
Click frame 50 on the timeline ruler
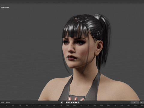pos(20,105)
